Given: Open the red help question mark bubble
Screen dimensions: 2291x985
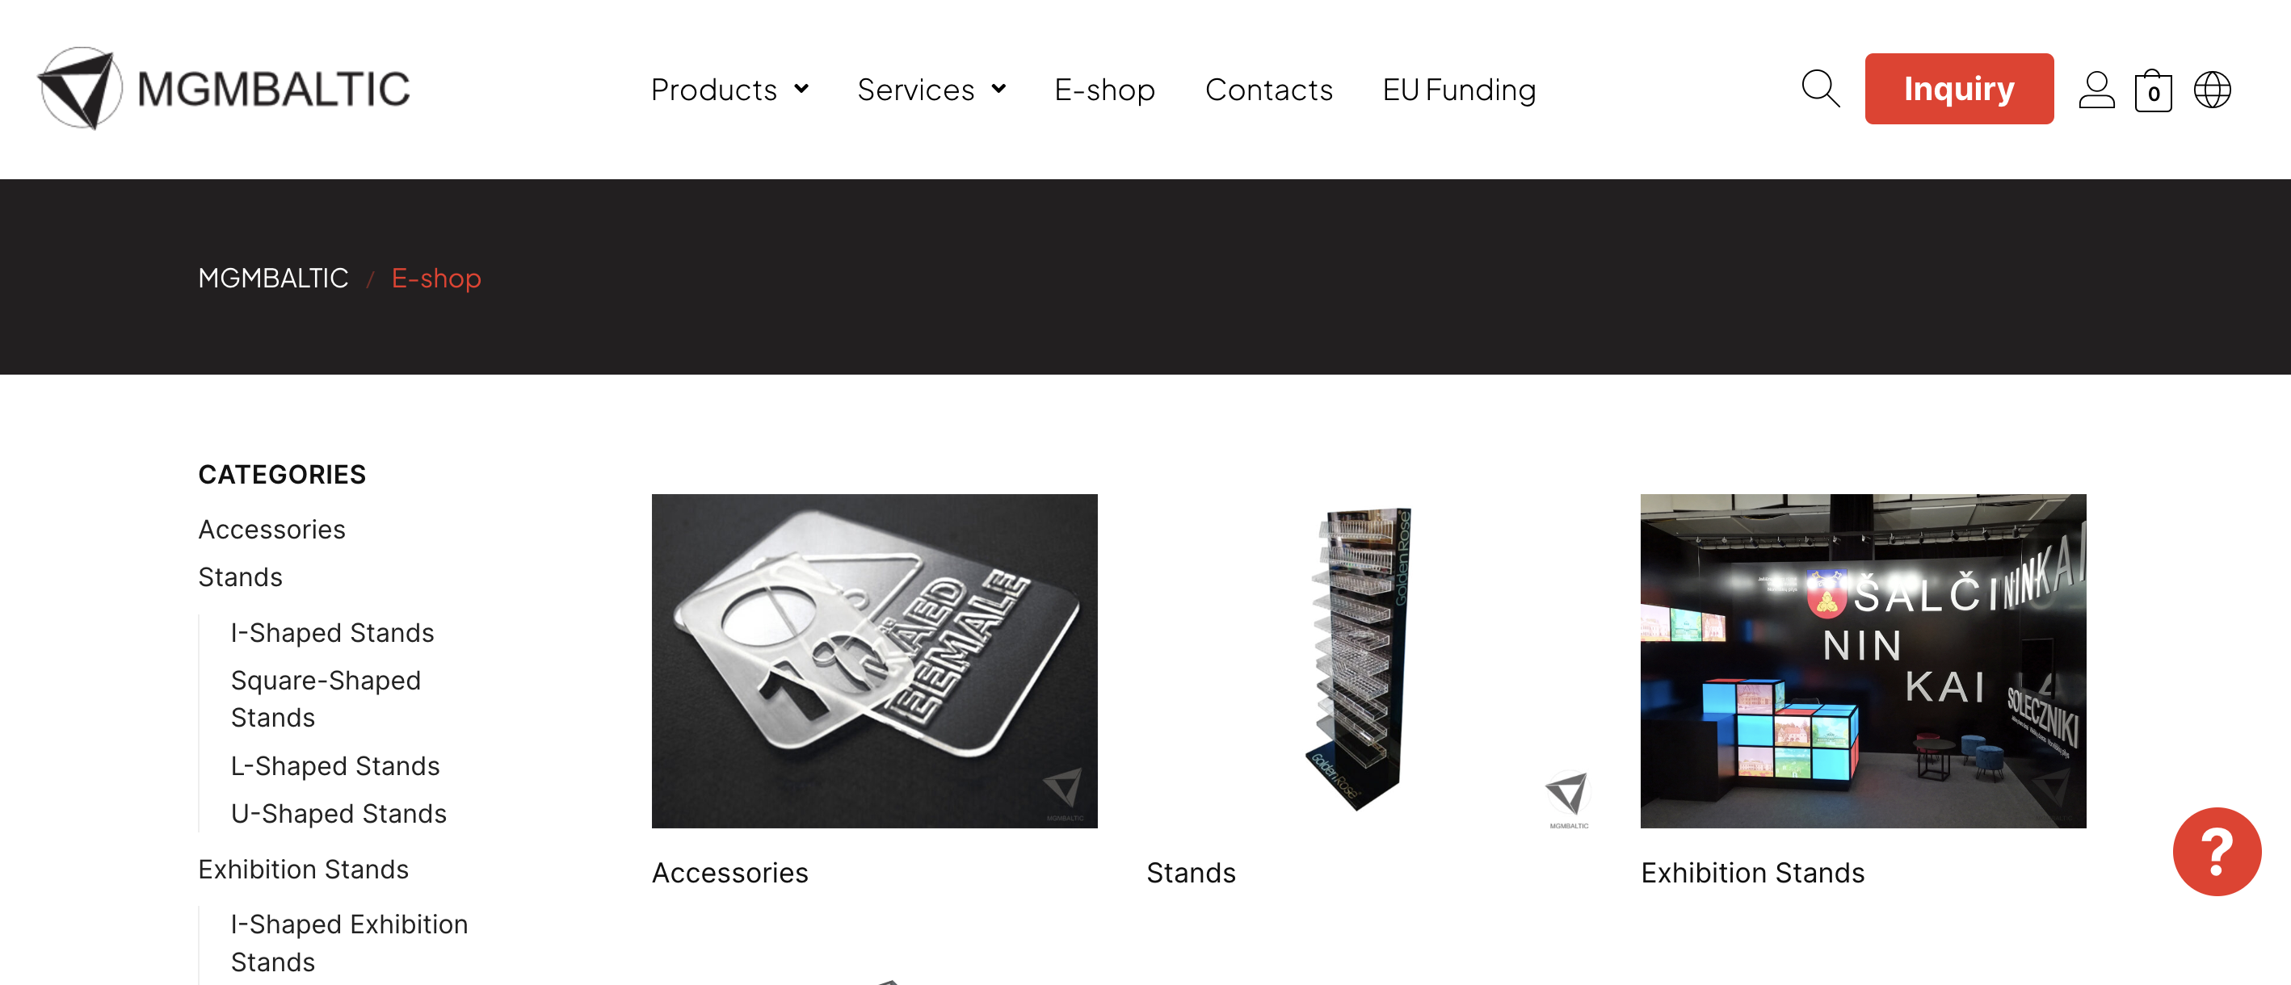Looking at the screenshot, I should 2217,851.
